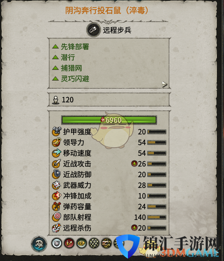The image size is (224, 261).
Task: Click the 近战防御 shield icon
Action: click(56, 174)
